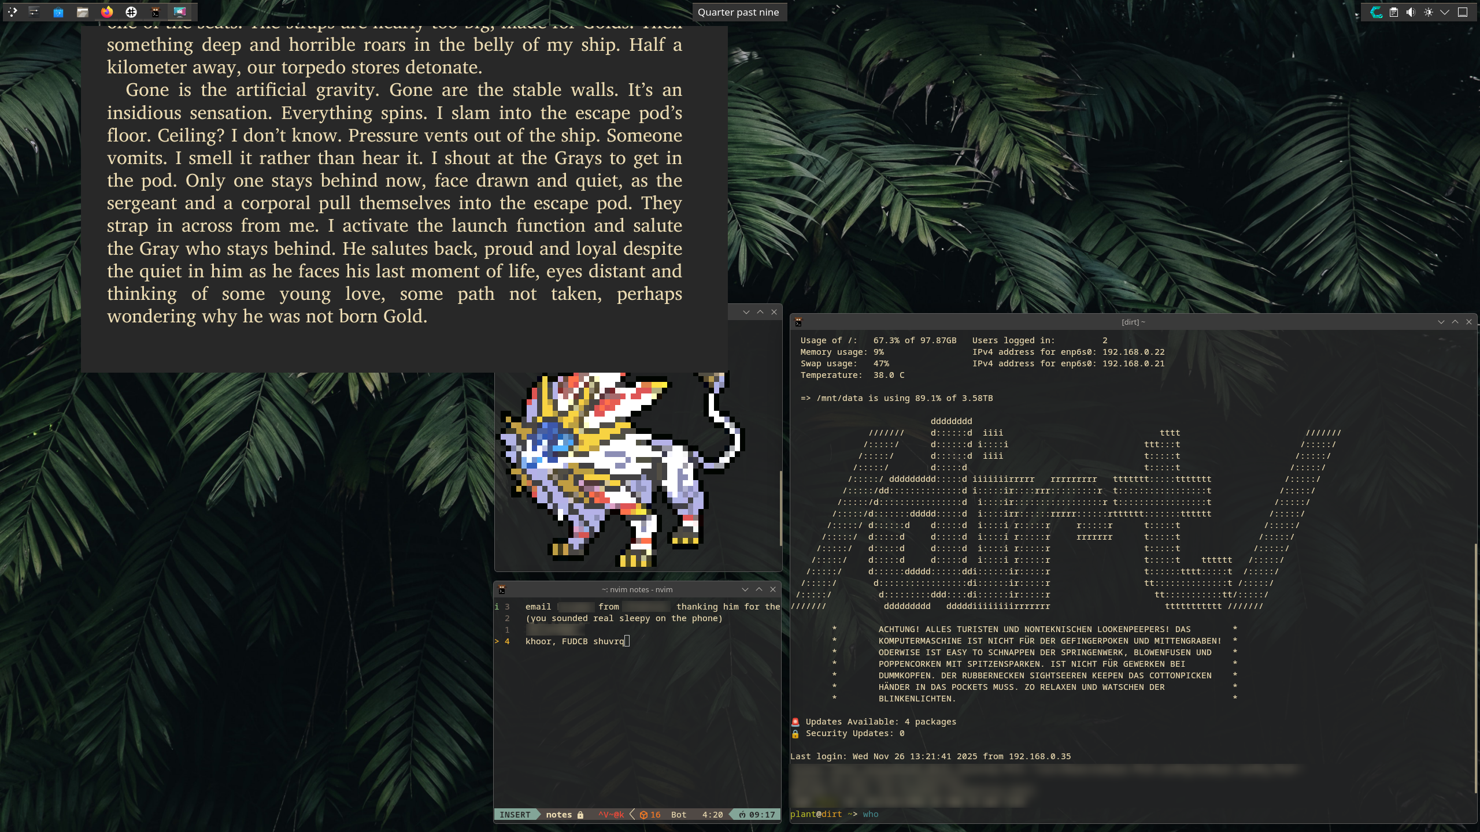Image resolution: width=1480 pixels, height=832 pixels.
Task: Open volume control in system tray
Action: 1411,12
